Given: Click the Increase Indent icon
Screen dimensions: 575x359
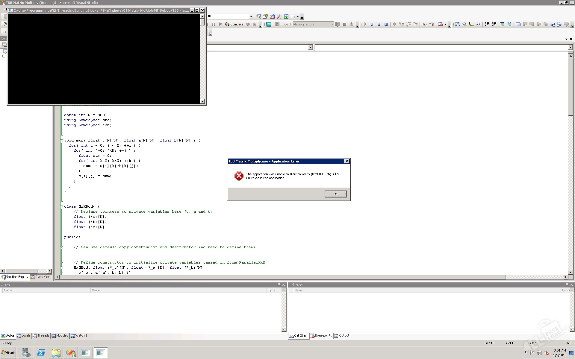Looking at the screenshot, I should click(x=494, y=24).
